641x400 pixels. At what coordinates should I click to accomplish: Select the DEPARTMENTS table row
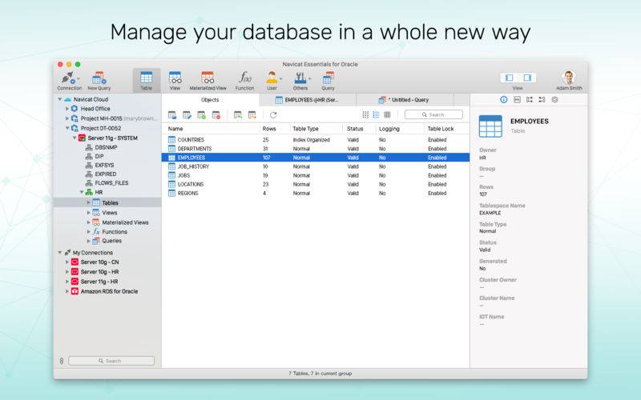(x=316, y=149)
